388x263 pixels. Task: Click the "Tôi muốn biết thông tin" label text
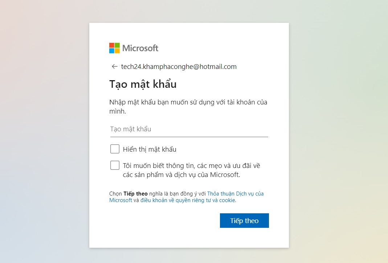(192, 170)
